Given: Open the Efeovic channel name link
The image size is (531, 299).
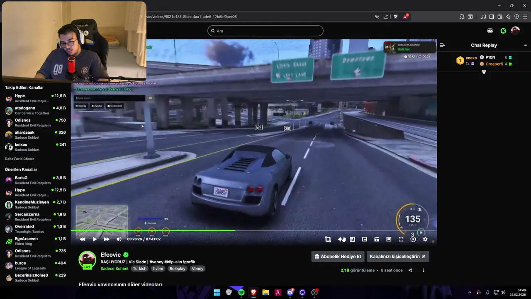Looking at the screenshot, I should (110, 255).
